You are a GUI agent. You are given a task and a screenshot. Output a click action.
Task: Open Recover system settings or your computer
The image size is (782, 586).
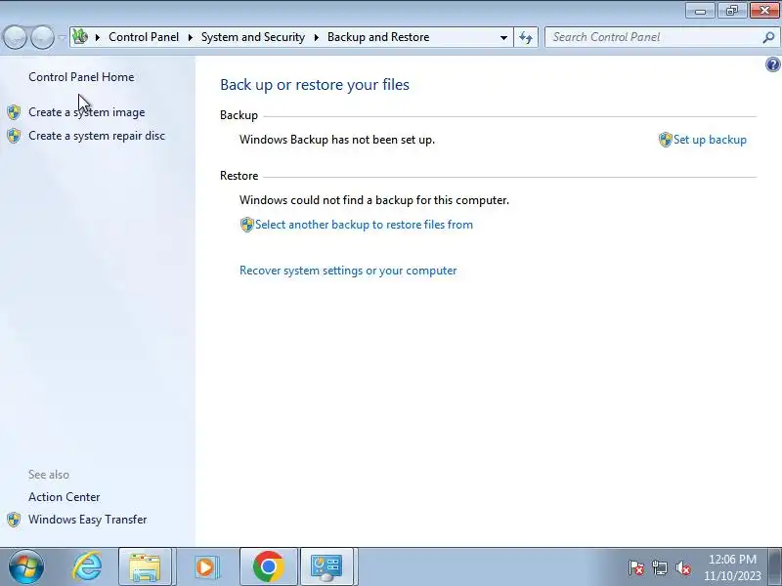point(348,271)
